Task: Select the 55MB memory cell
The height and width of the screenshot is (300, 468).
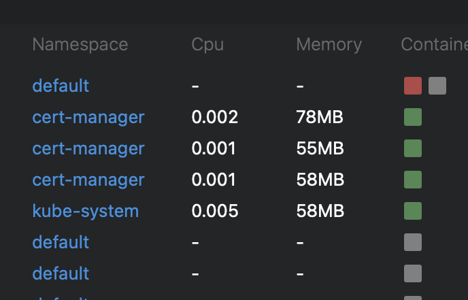Action: pyautogui.click(x=320, y=148)
